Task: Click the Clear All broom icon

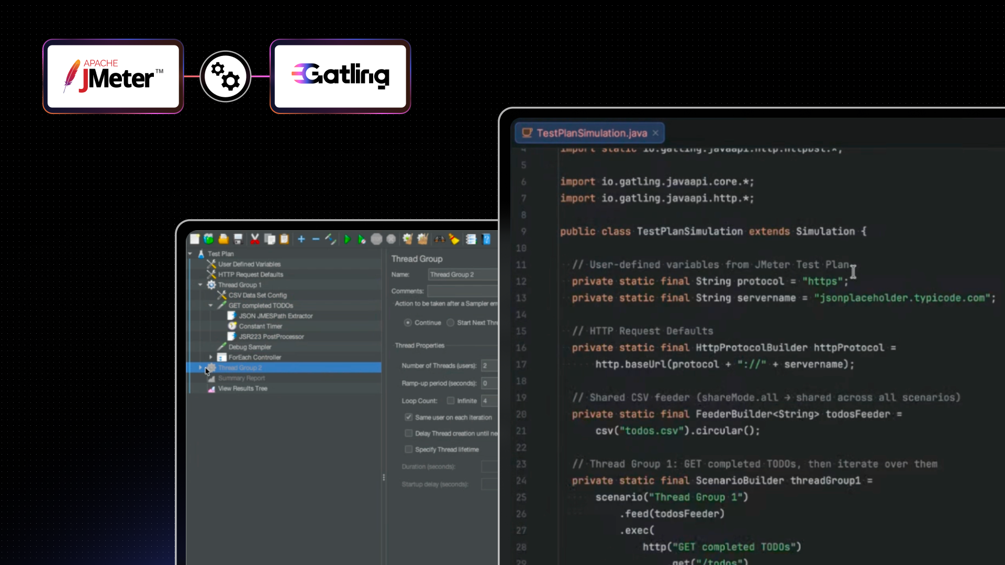Action: click(x=423, y=239)
